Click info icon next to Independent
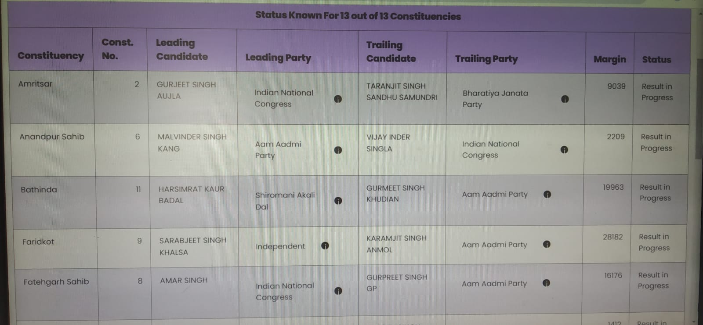This screenshot has height=325, width=703. click(325, 246)
